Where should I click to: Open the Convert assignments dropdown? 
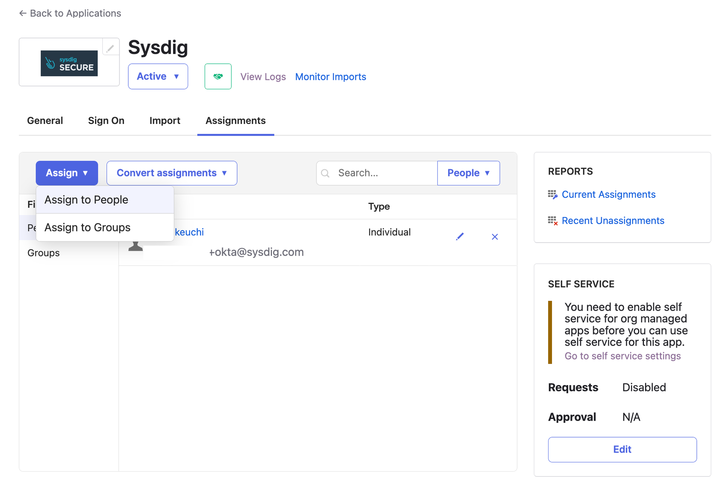coord(172,173)
